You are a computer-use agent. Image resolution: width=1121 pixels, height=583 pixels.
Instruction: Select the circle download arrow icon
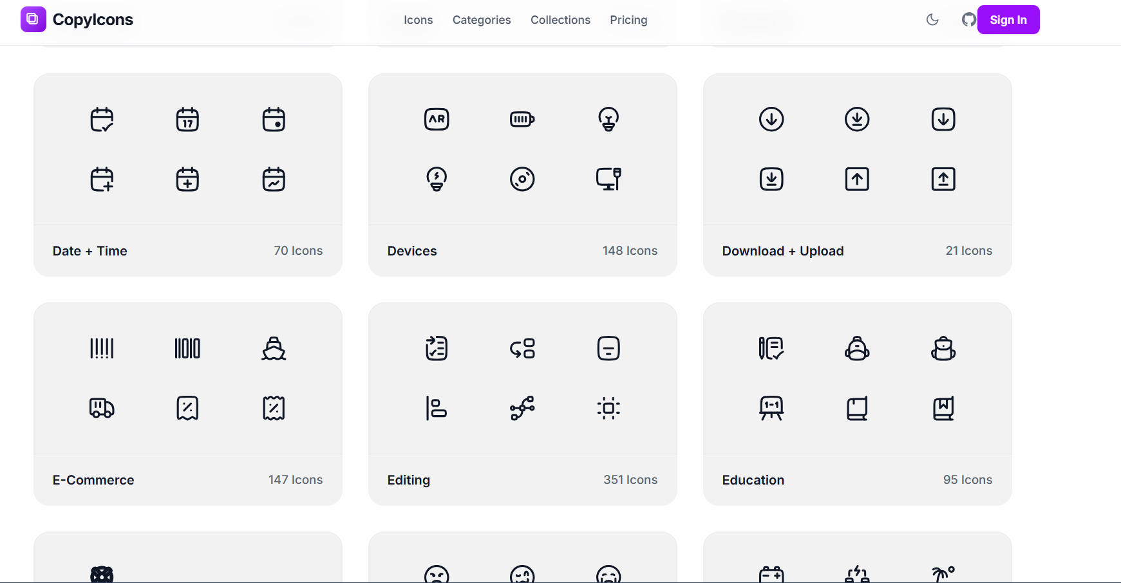click(771, 119)
